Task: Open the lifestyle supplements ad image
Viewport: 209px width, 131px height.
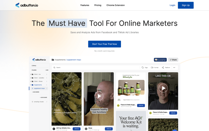Action: click(x=131, y=88)
